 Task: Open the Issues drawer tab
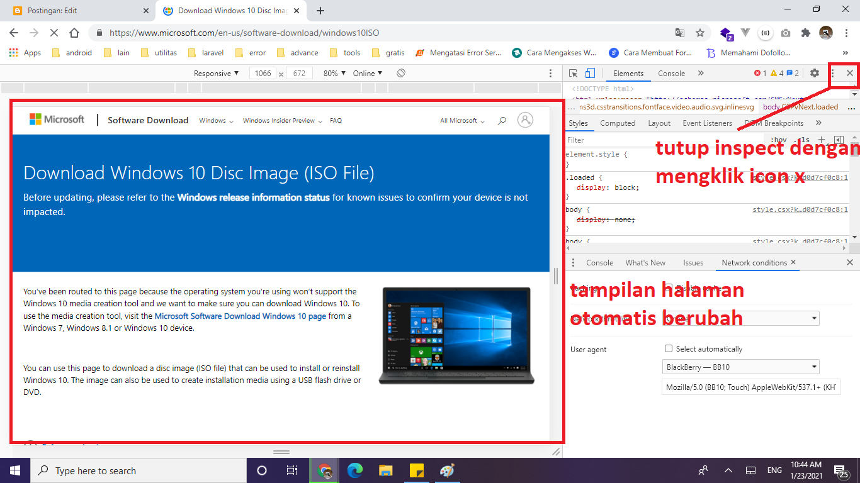coord(693,262)
